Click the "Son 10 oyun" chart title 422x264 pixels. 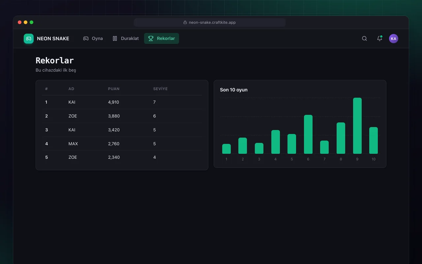click(234, 90)
